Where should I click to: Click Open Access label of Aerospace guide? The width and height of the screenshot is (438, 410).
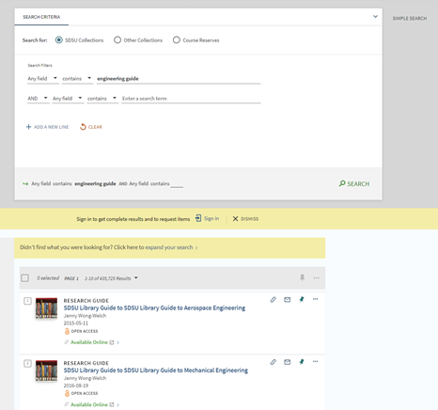85,331
